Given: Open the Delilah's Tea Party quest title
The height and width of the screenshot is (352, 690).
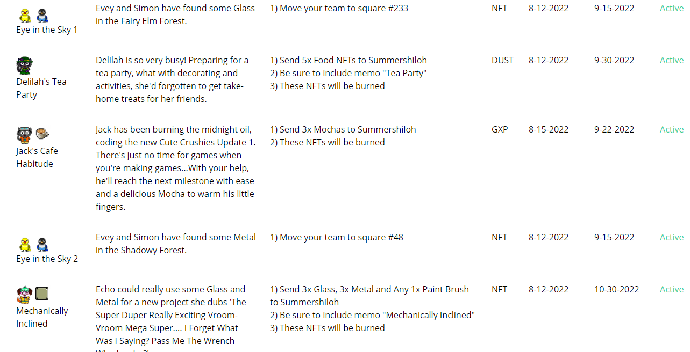Looking at the screenshot, I should tap(41, 88).
